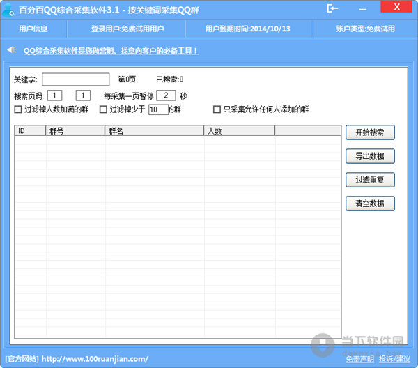
Task: Minimize the collection software window
Action: coord(362,10)
